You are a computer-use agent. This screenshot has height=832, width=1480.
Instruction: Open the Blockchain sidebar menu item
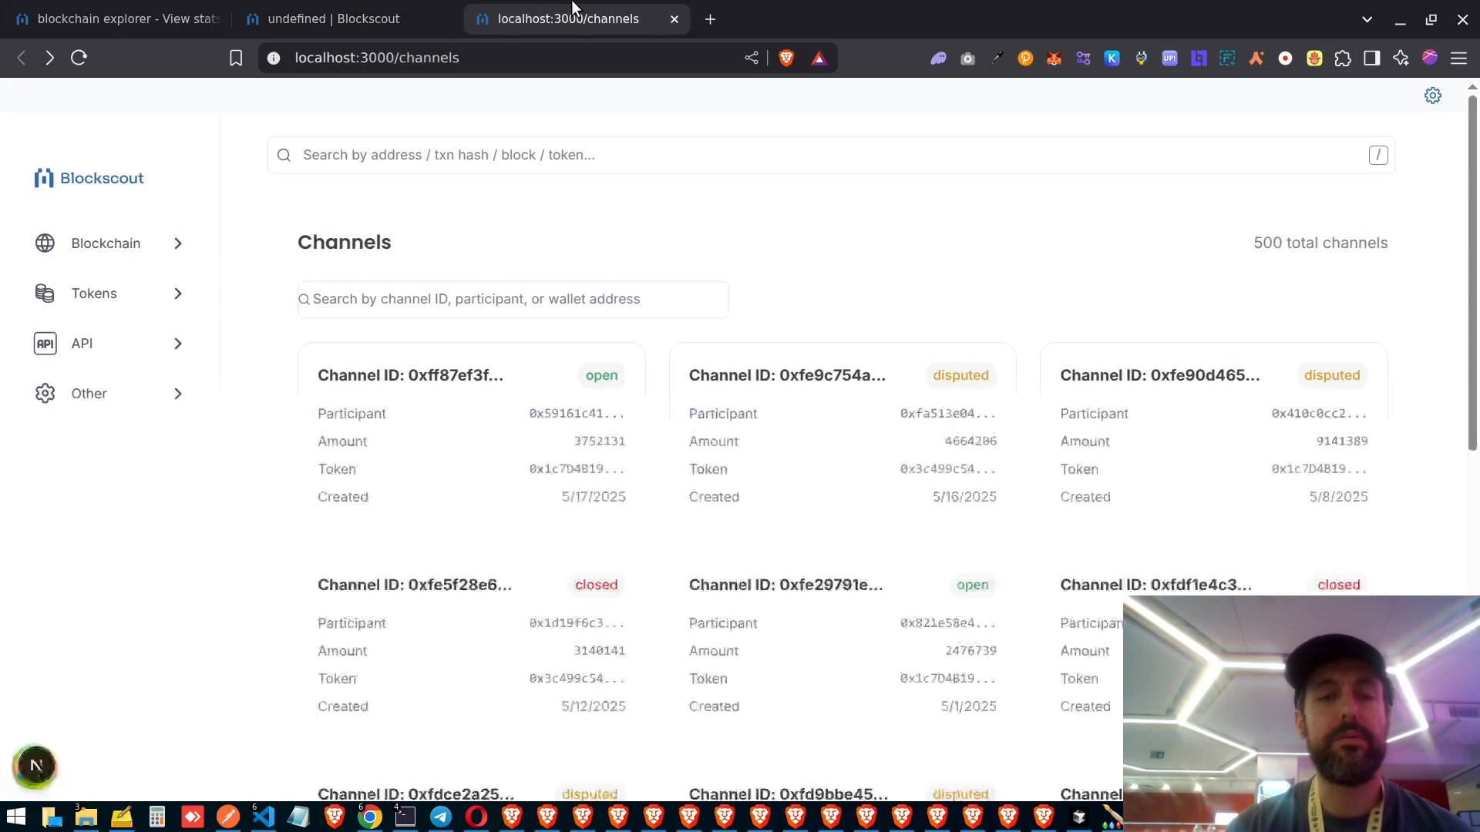click(109, 243)
